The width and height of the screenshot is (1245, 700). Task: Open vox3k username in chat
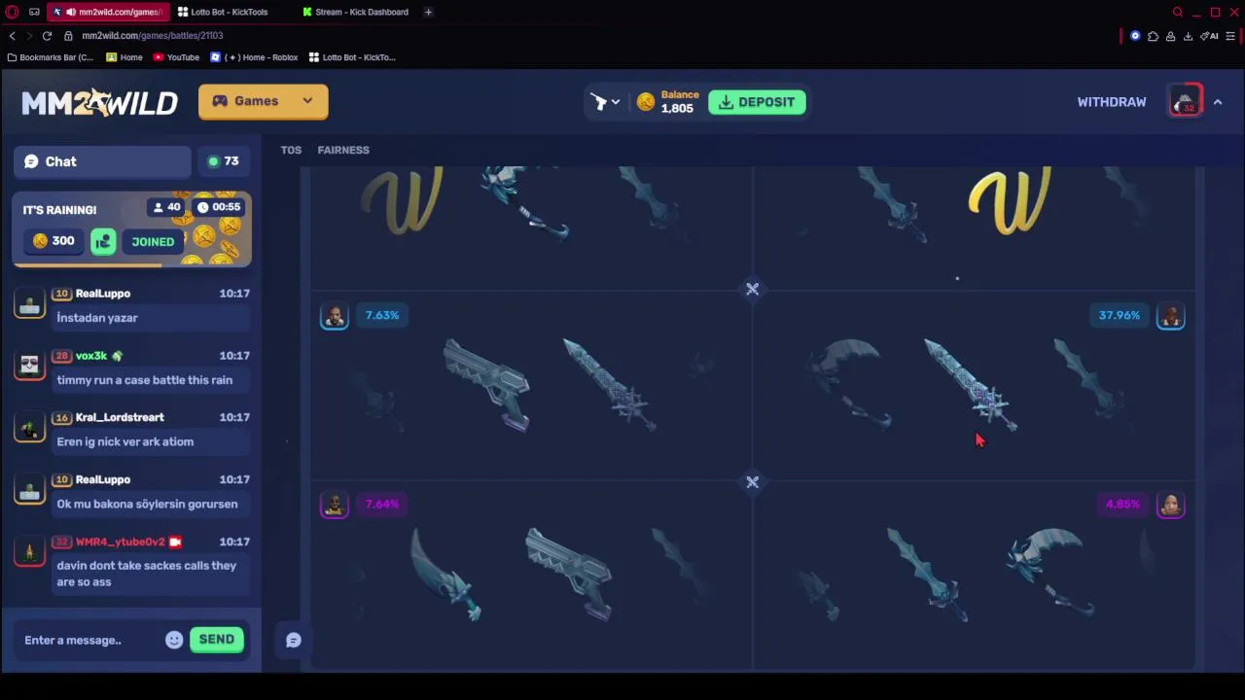91,356
